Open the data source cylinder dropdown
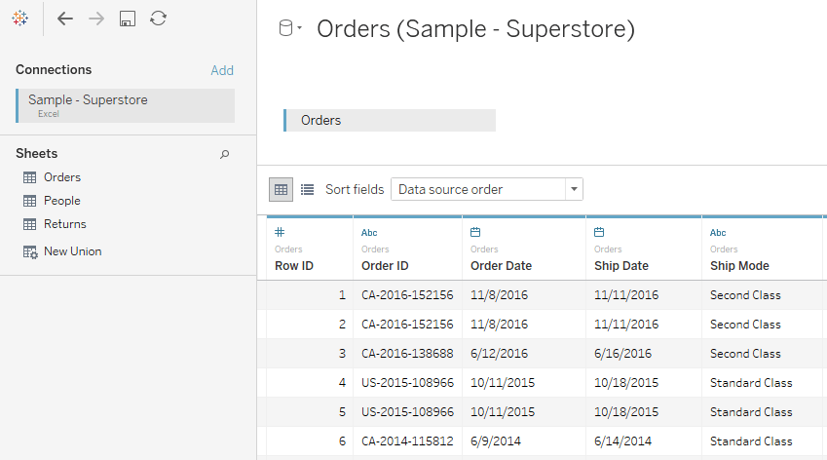 (289, 28)
